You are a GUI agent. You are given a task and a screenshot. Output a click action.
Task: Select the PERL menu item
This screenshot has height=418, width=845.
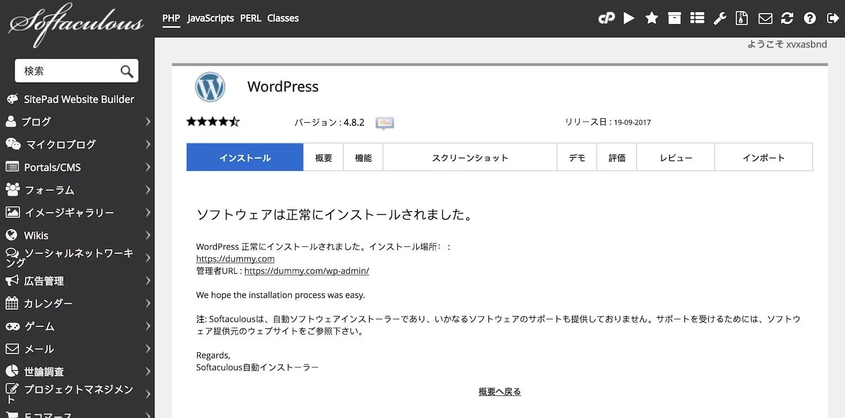coord(251,18)
